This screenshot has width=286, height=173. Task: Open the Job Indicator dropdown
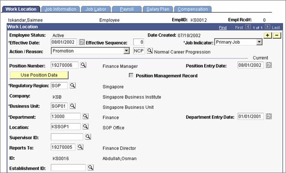pos(259,42)
